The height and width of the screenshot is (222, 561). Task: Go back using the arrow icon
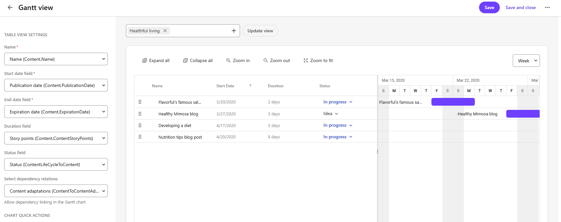10,7
